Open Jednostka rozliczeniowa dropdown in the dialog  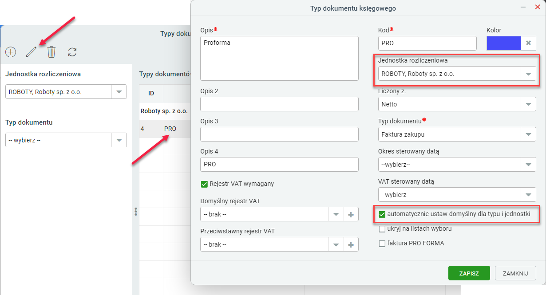[528, 74]
